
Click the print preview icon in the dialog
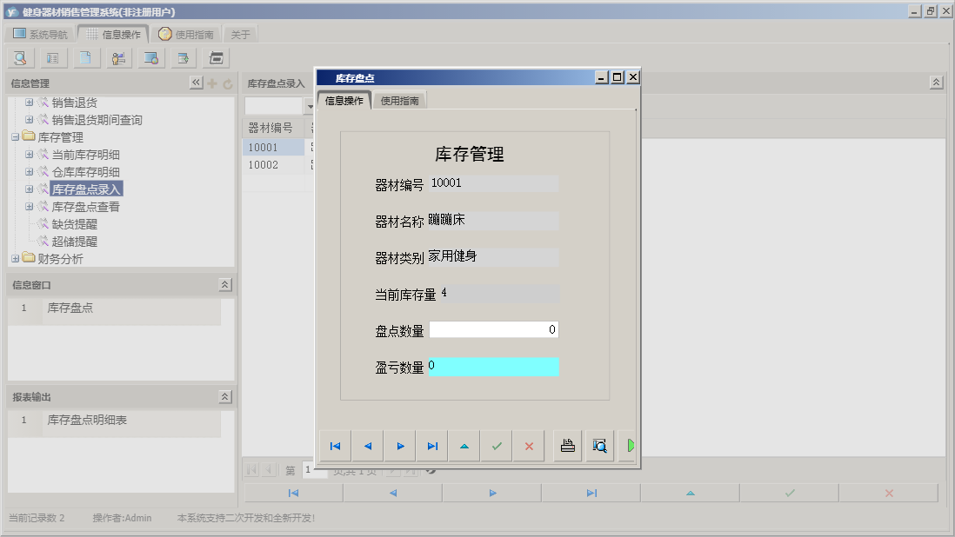(599, 445)
